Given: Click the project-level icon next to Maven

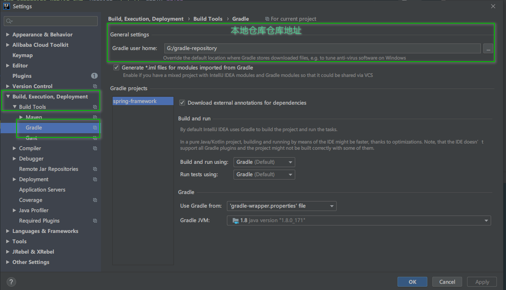Looking at the screenshot, I should tap(95, 117).
